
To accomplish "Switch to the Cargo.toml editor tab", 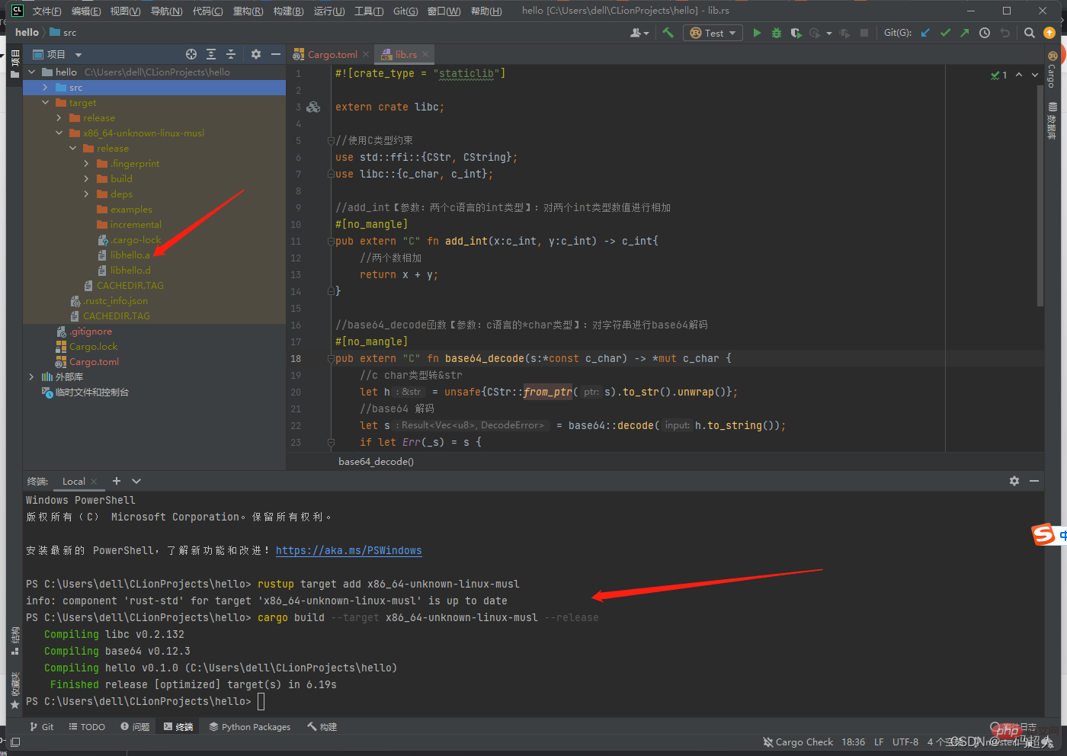I will 332,54.
